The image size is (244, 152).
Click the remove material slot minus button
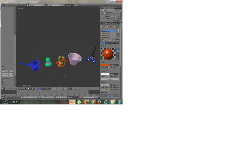point(118,32)
